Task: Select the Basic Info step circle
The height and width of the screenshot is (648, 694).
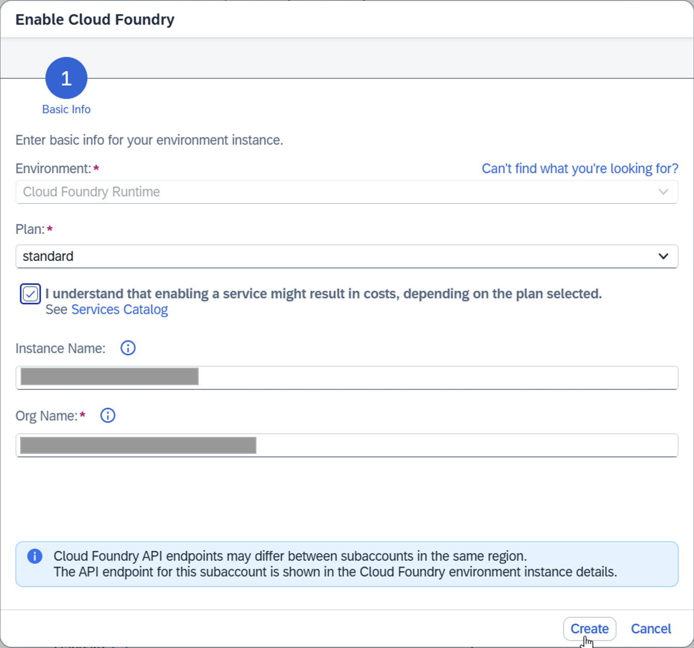Action: pos(67,78)
